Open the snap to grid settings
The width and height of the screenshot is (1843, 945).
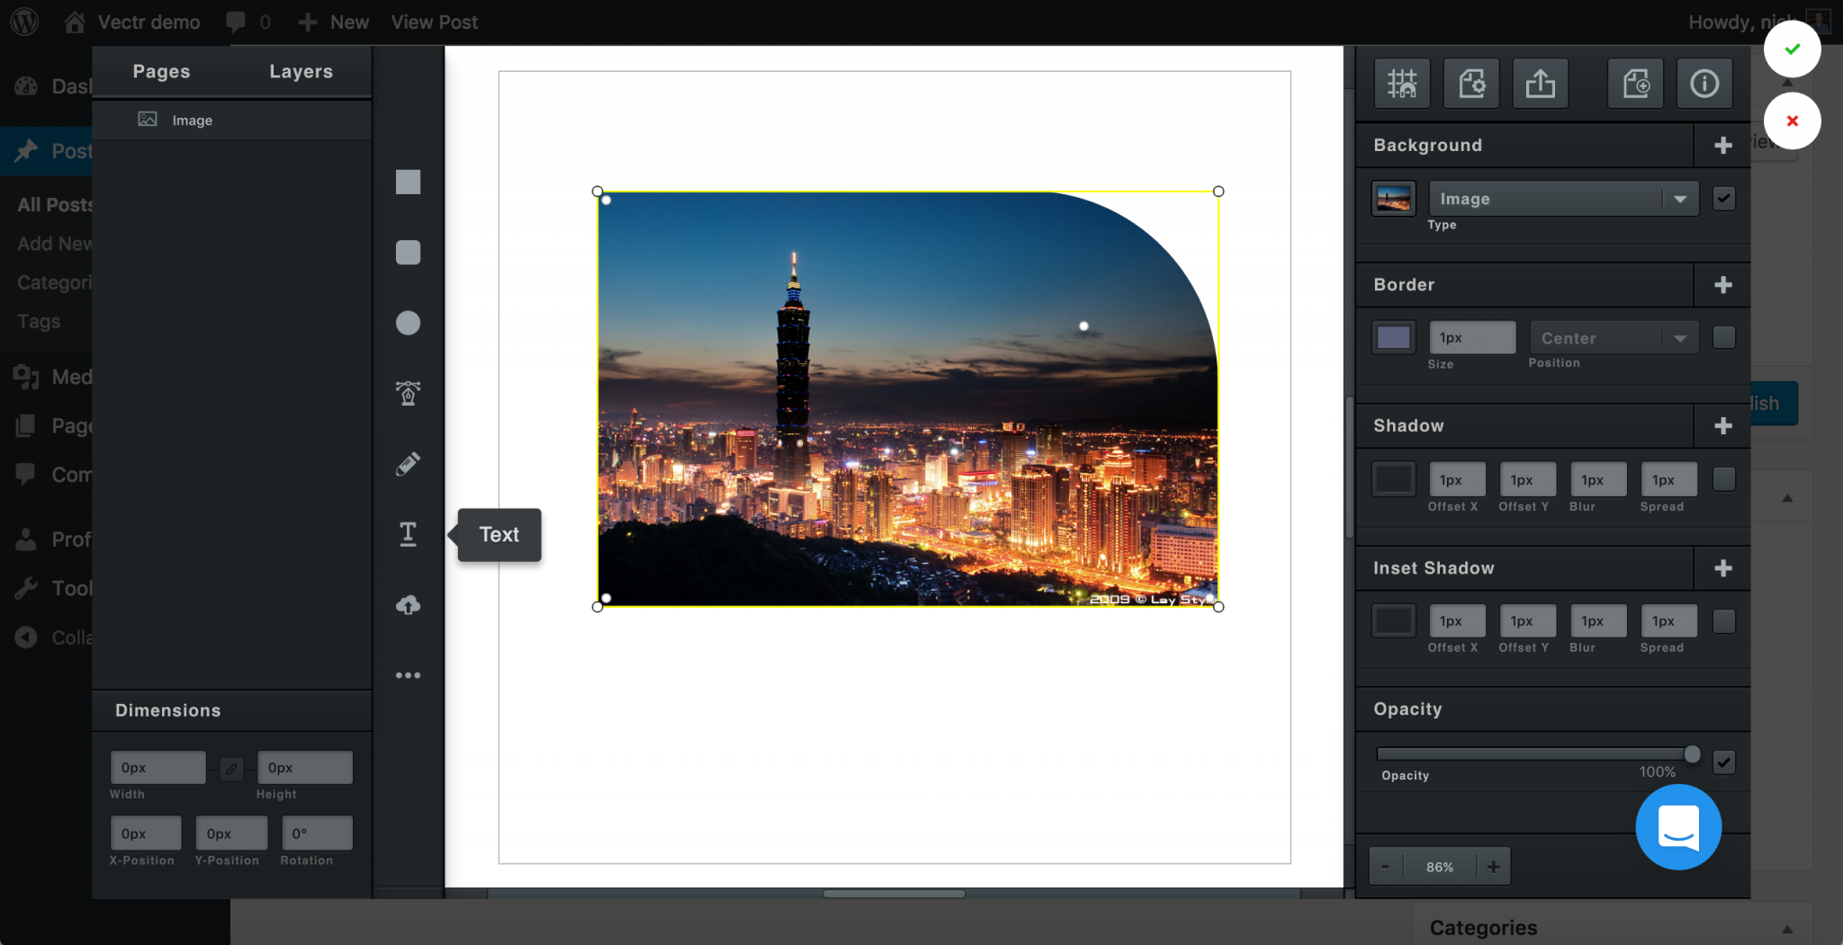pos(1402,83)
